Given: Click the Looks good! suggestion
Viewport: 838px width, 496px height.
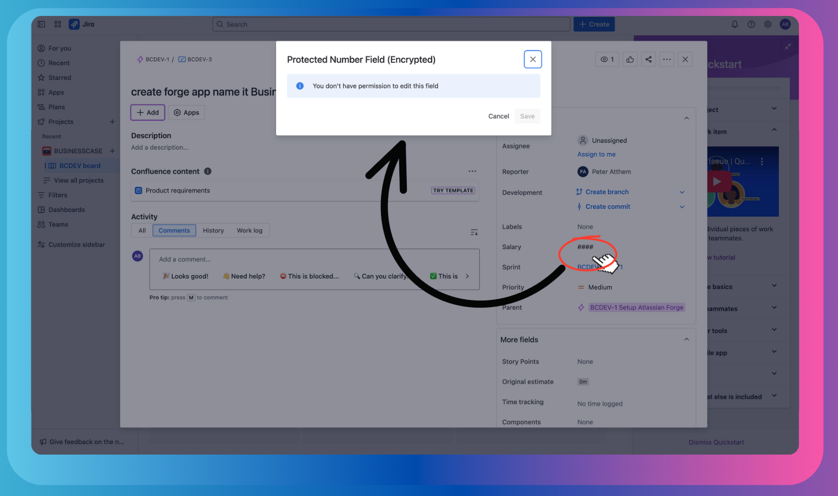Looking at the screenshot, I should (185, 276).
